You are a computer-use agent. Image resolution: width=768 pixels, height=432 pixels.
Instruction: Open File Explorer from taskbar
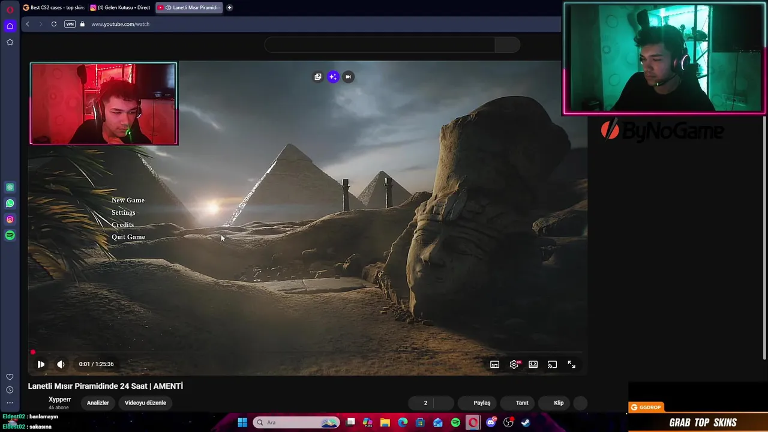click(385, 422)
